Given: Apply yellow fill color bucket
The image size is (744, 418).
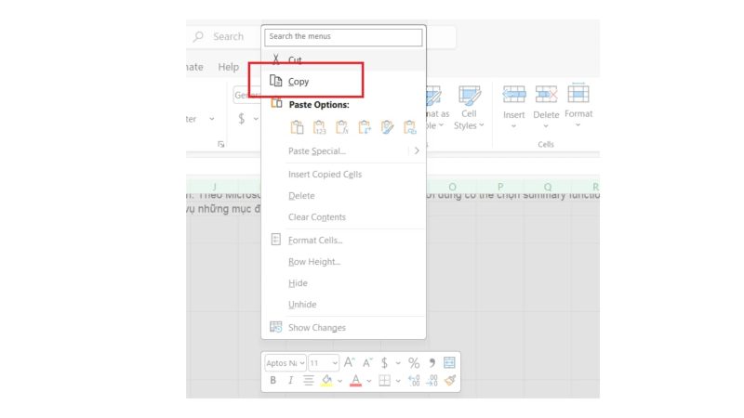Looking at the screenshot, I should tap(326, 380).
